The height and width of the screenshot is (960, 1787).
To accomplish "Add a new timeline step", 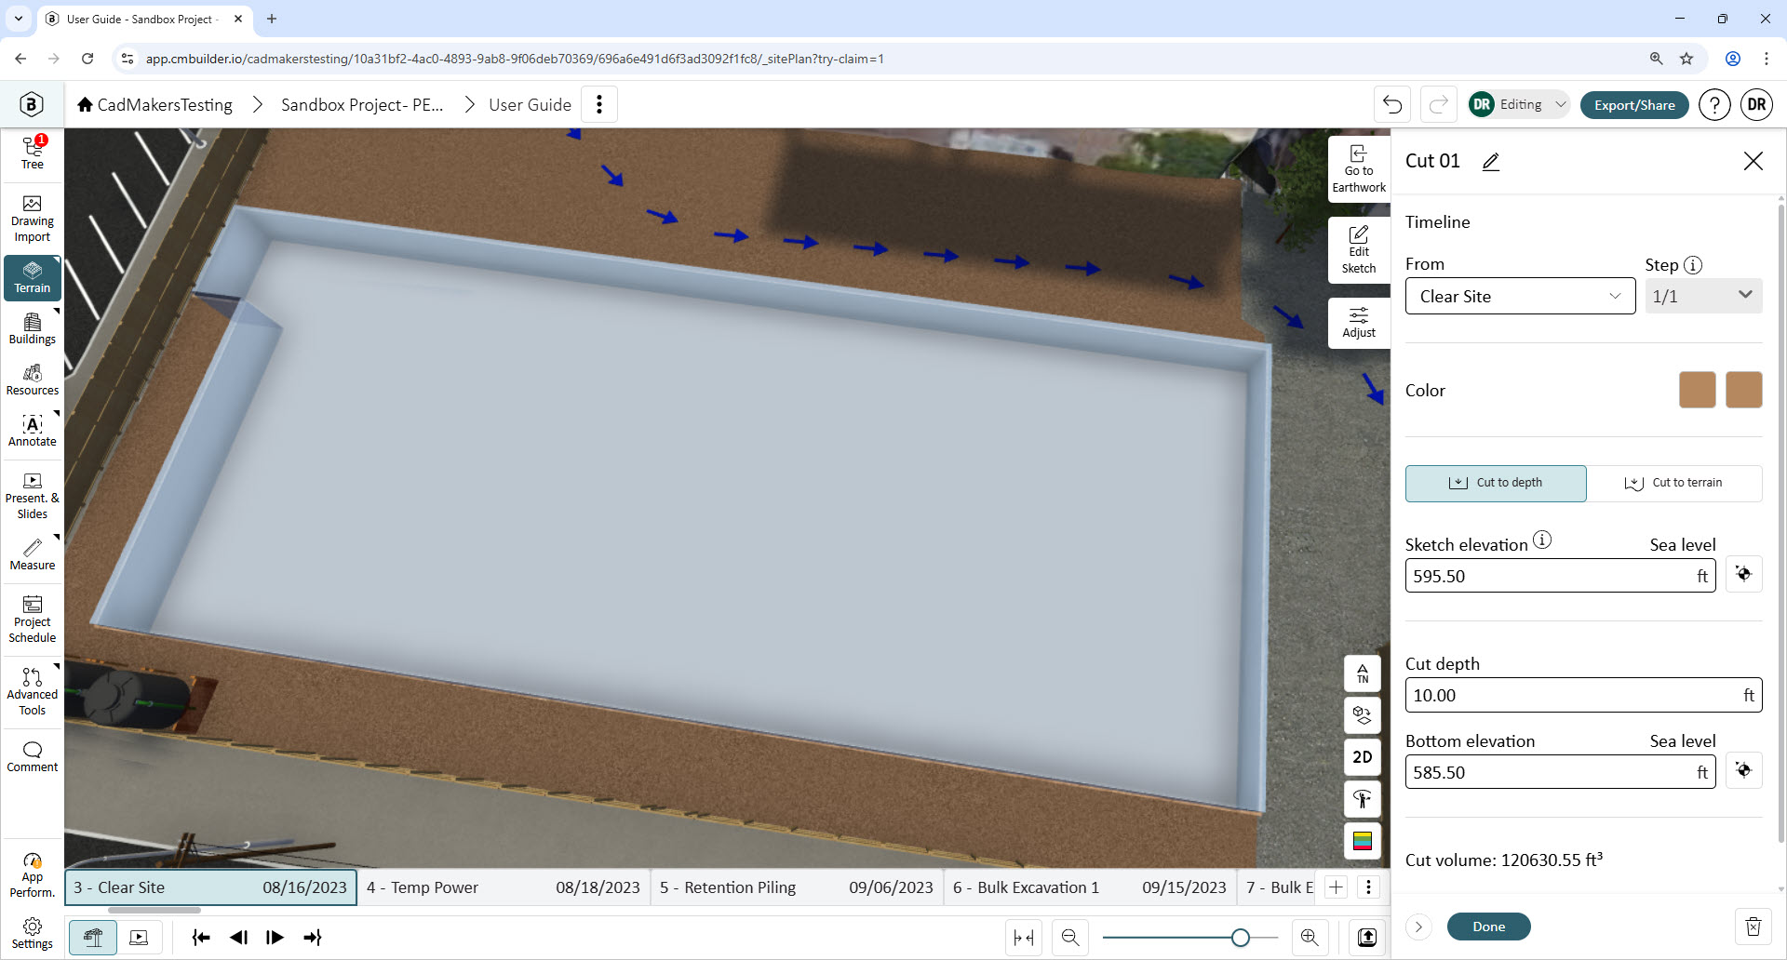I will pos(1336,887).
